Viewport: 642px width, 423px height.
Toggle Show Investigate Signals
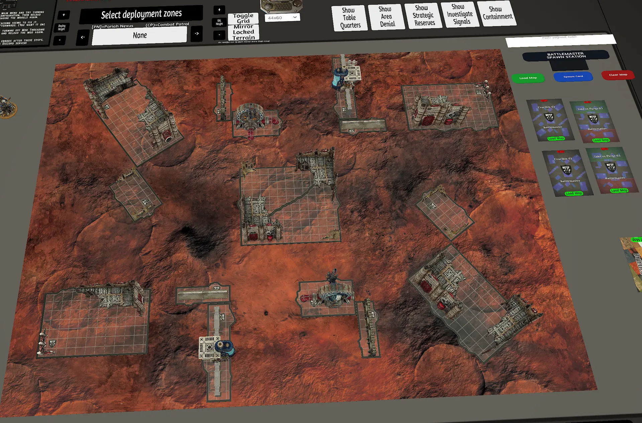[x=460, y=14]
